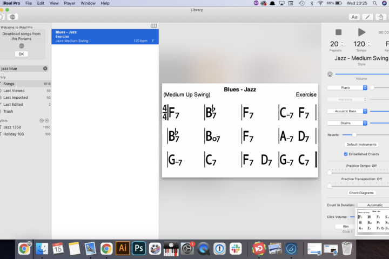Adjust the Tempo stepper arrows

(368, 44)
